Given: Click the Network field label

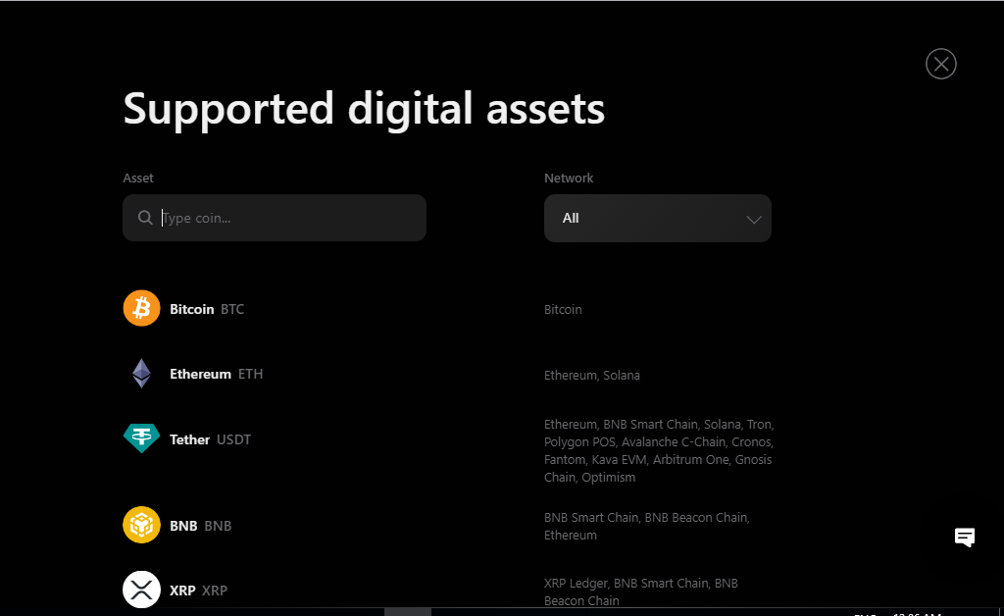Looking at the screenshot, I should (569, 178).
